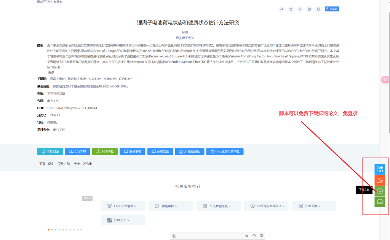Click the orange question-edit feedback icon

click(x=380, y=180)
